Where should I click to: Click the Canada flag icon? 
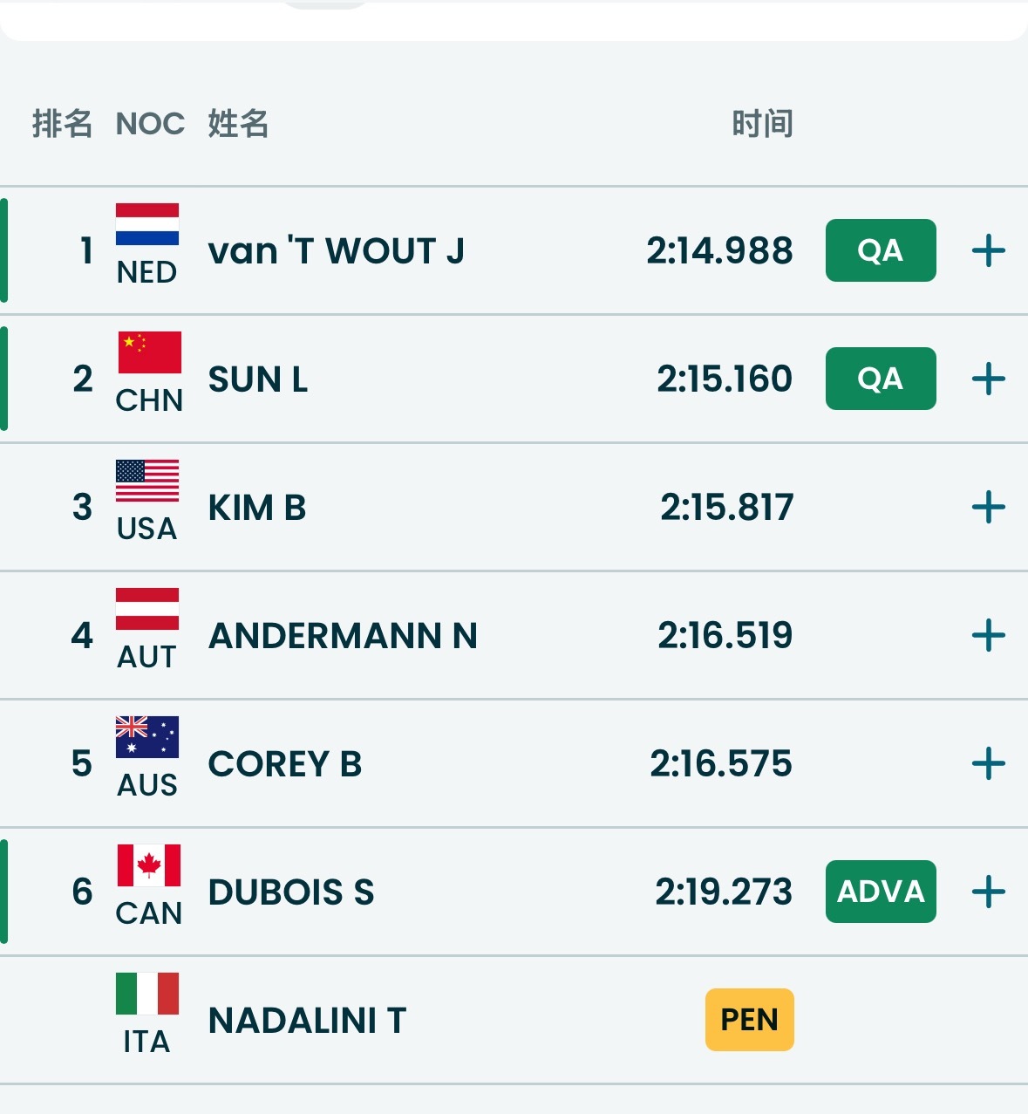pos(149,865)
